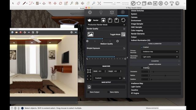Image resolution: width=196 pixels, height=110 pixels.
Task: Select the Arc drawing tool
Action: coord(31,3)
